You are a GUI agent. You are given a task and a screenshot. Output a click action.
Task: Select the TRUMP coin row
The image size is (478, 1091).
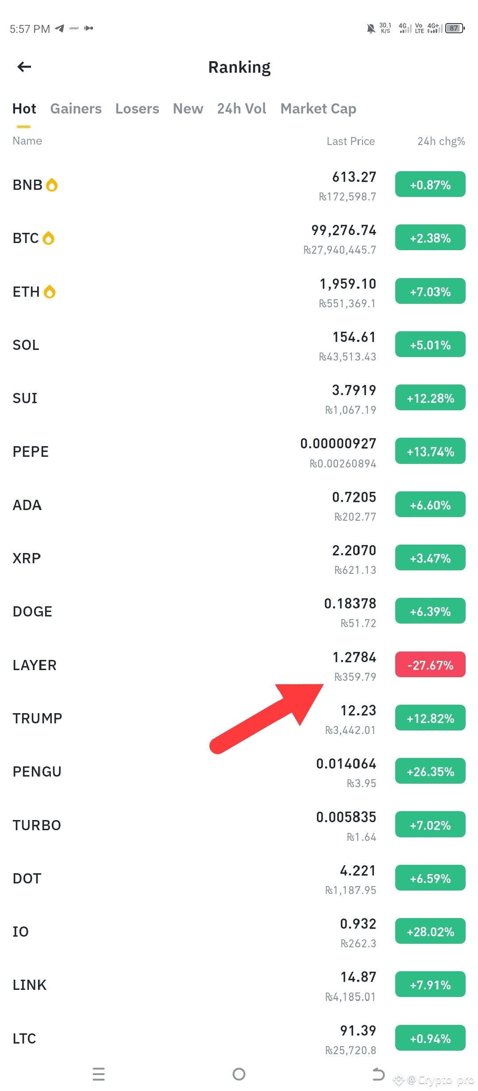point(177,718)
